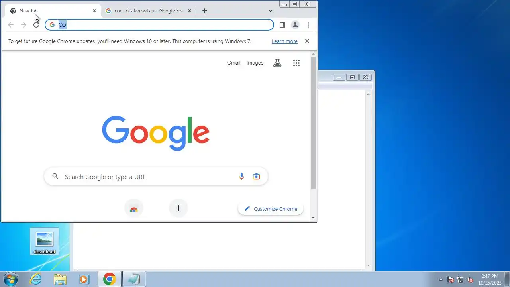Select the download desktop image icon
The width and height of the screenshot is (510, 287).
[x=44, y=241]
